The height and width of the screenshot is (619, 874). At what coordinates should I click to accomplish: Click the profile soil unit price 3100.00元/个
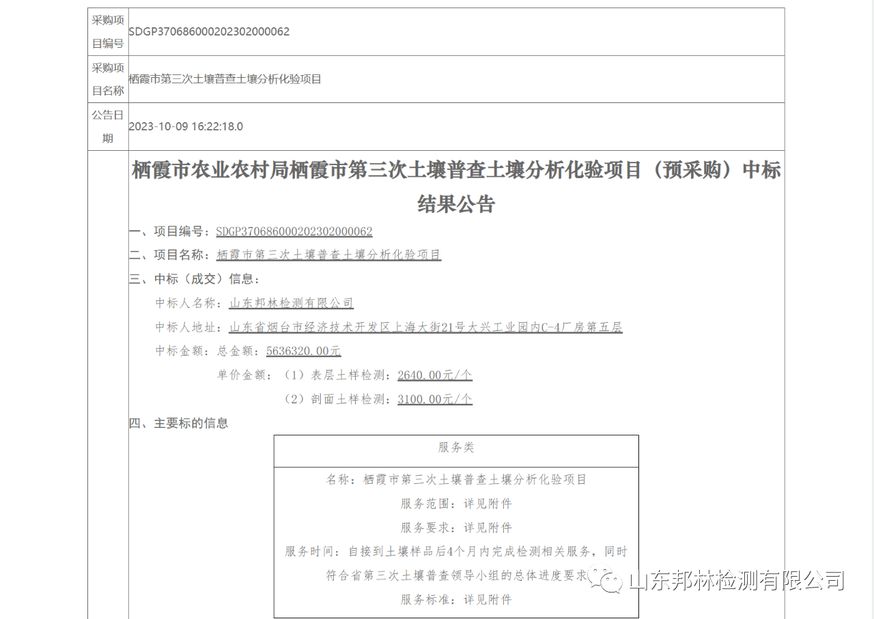click(434, 399)
